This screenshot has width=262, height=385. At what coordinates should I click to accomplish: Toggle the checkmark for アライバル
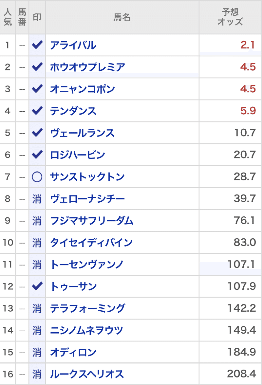click(37, 45)
